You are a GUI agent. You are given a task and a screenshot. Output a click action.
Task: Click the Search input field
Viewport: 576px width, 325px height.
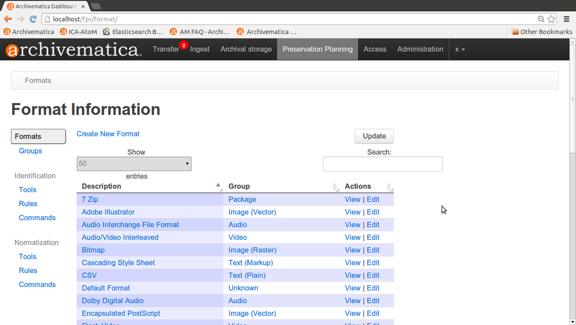pyautogui.click(x=382, y=164)
